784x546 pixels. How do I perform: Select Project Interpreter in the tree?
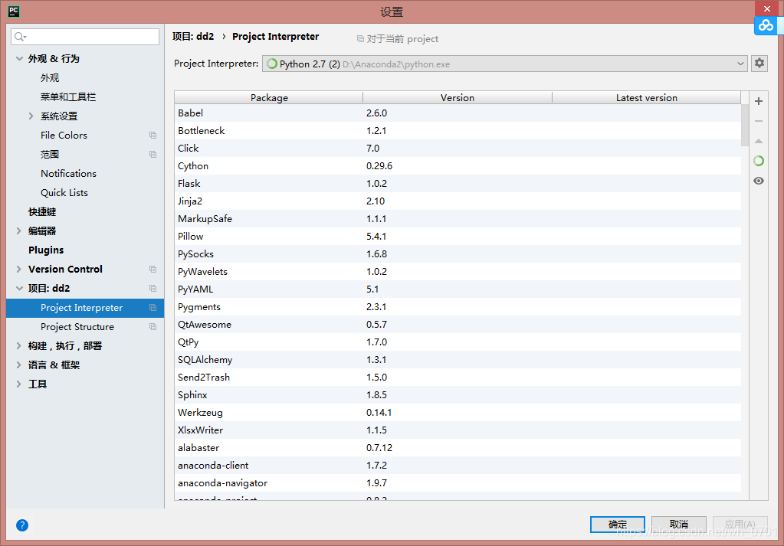point(85,308)
